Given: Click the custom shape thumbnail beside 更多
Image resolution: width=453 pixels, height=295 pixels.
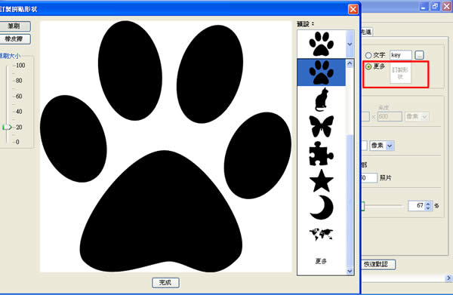Looking at the screenshot, I should click(400, 73).
